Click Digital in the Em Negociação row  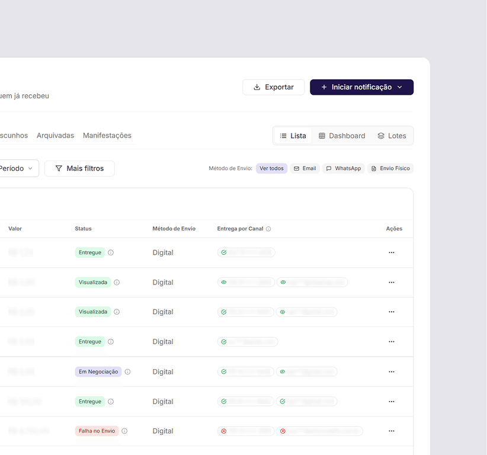(x=163, y=372)
